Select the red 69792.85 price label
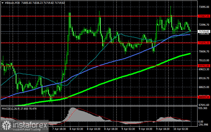Viewport: 211px width, 132px height. (204, 66)
